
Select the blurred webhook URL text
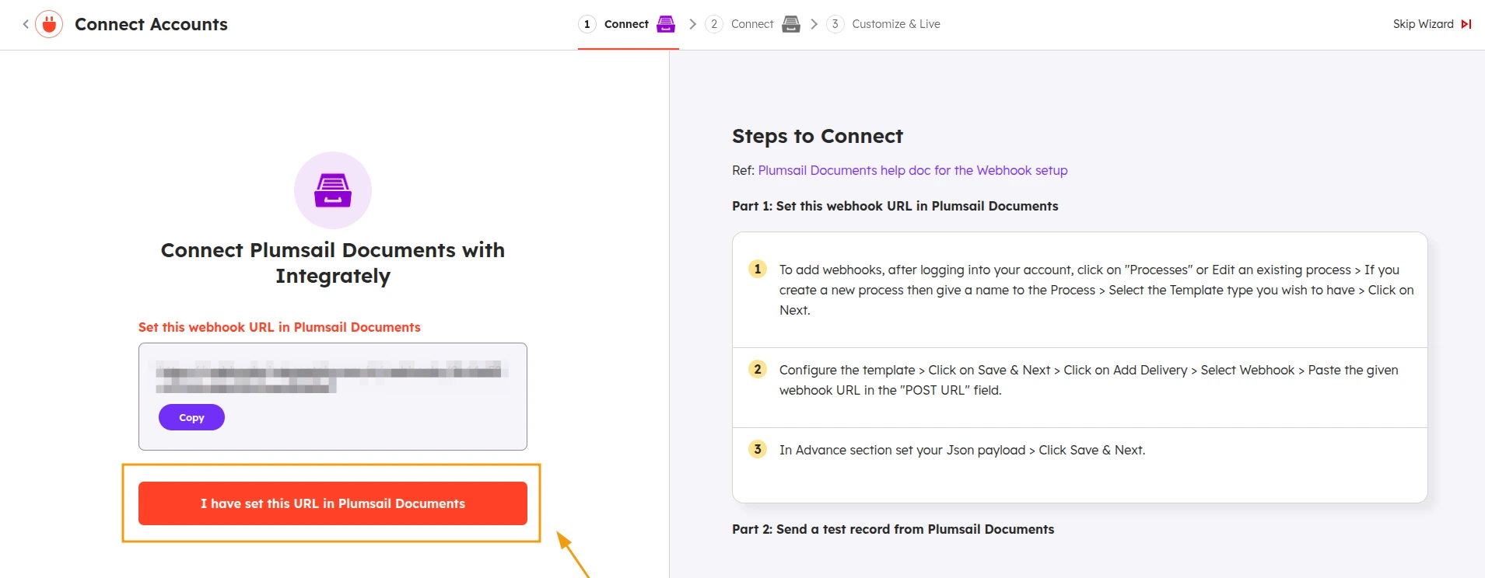pos(332,377)
